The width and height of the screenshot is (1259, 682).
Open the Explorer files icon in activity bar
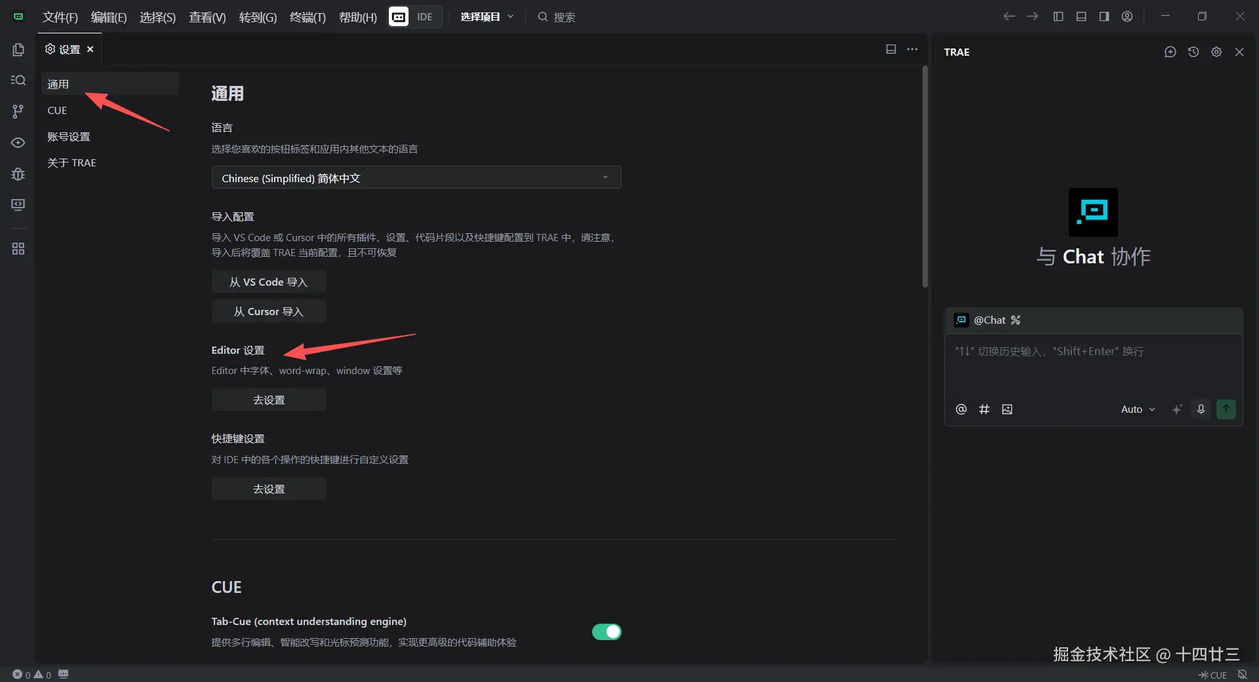18,50
